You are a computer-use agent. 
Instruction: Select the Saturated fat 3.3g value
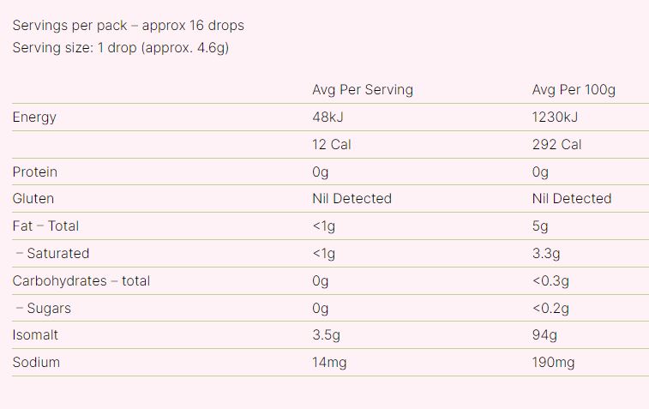(546, 254)
